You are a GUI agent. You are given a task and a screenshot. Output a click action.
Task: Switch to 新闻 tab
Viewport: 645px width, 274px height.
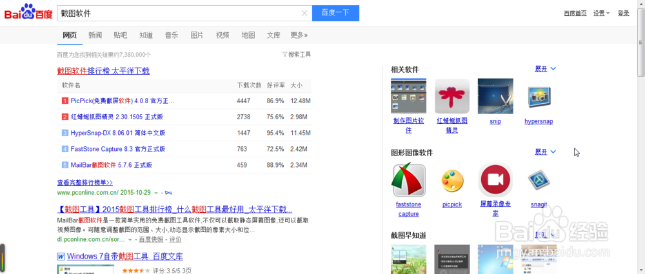click(x=95, y=35)
